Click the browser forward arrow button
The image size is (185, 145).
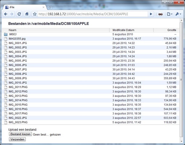coord(12,14)
